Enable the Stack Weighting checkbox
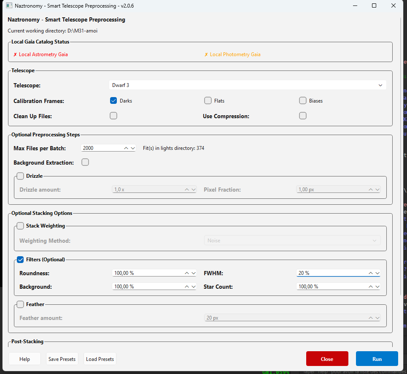This screenshot has height=374, width=407. [20, 226]
